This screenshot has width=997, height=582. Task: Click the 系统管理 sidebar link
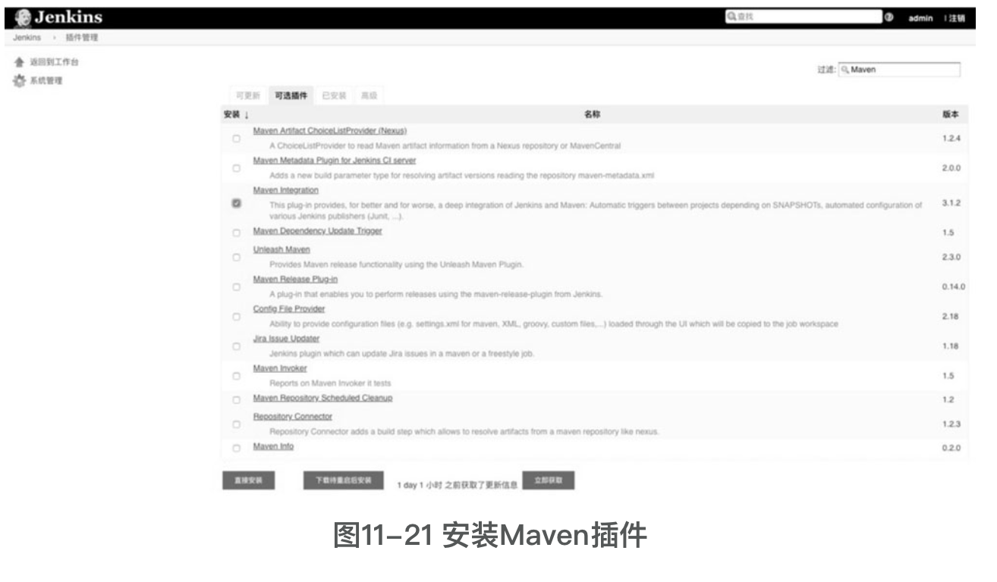point(47,81)
